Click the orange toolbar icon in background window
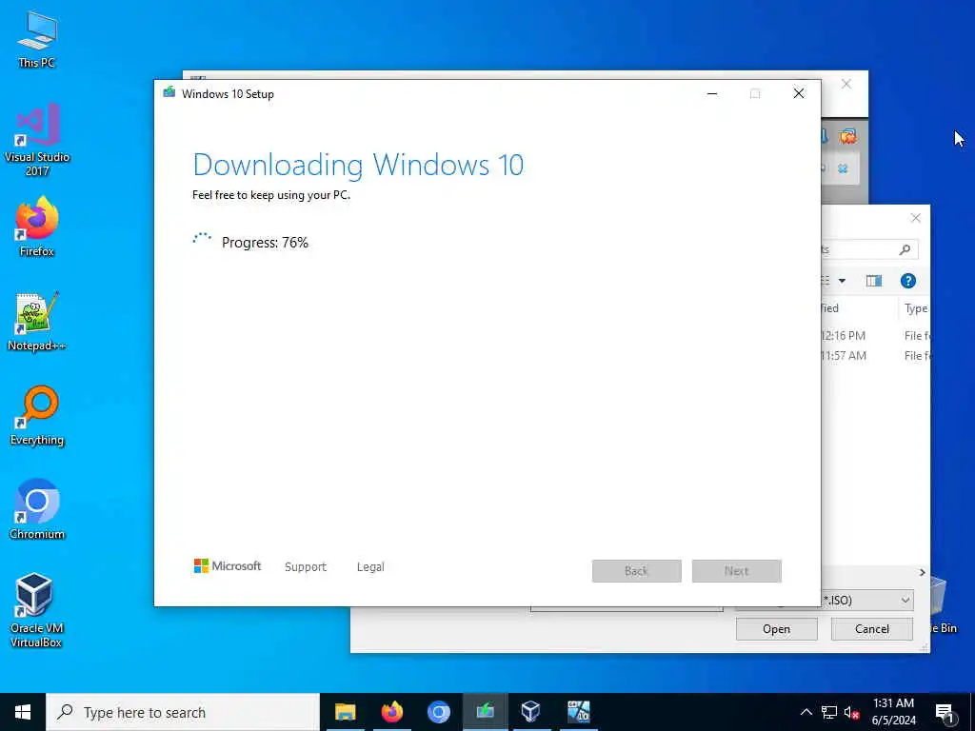975x731 pixels. pos(847,136)
